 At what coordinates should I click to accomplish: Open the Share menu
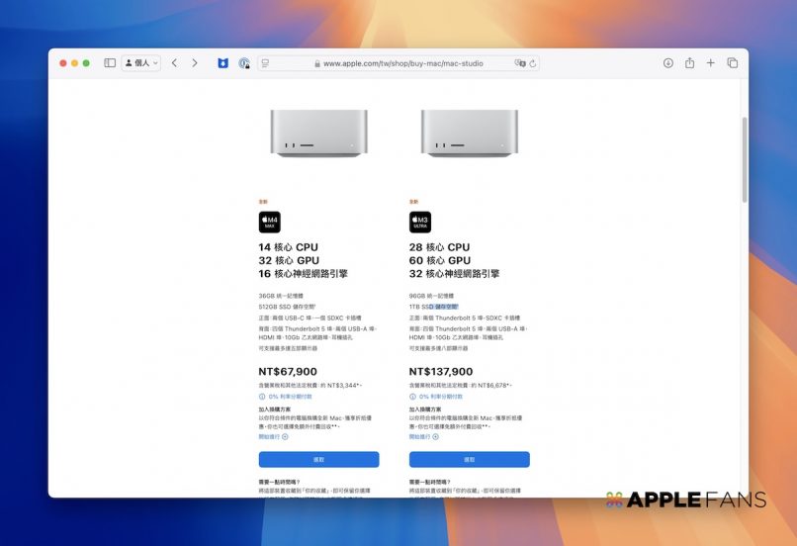689,63
